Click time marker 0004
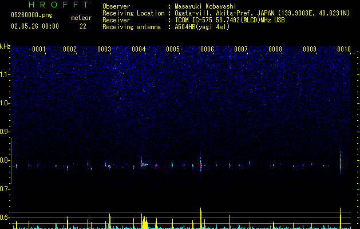360x229 pixels. tap(139, 49)
